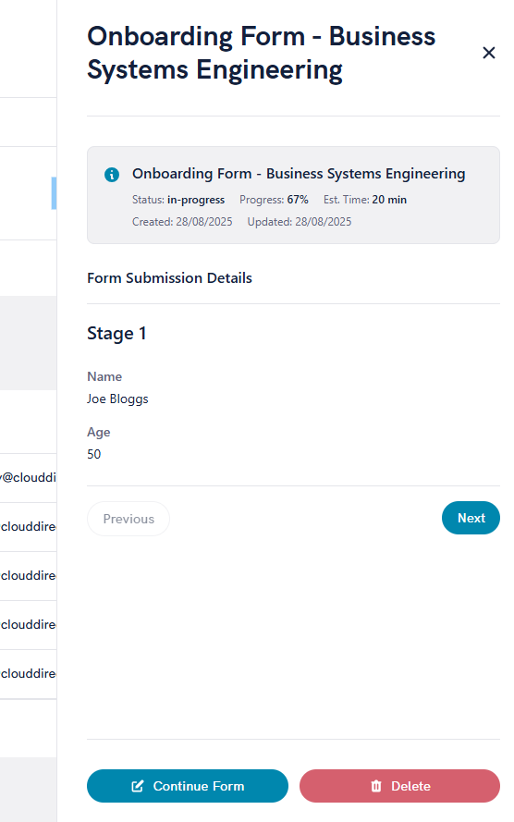This screenshot has height=822, width=514.
Task: Click the trash can icon on Delete
Action: pos(375,786)
